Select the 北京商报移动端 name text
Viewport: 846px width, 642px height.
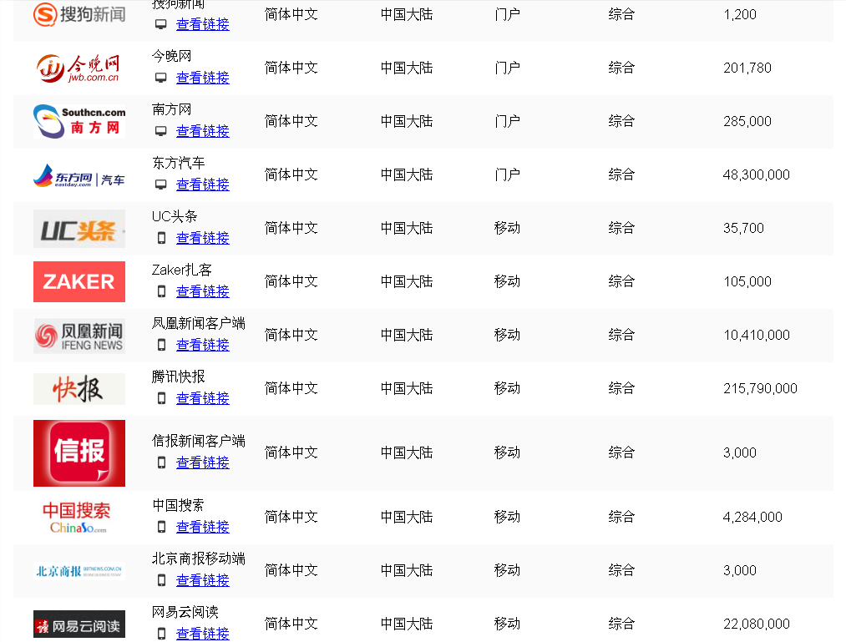[199, 559]
